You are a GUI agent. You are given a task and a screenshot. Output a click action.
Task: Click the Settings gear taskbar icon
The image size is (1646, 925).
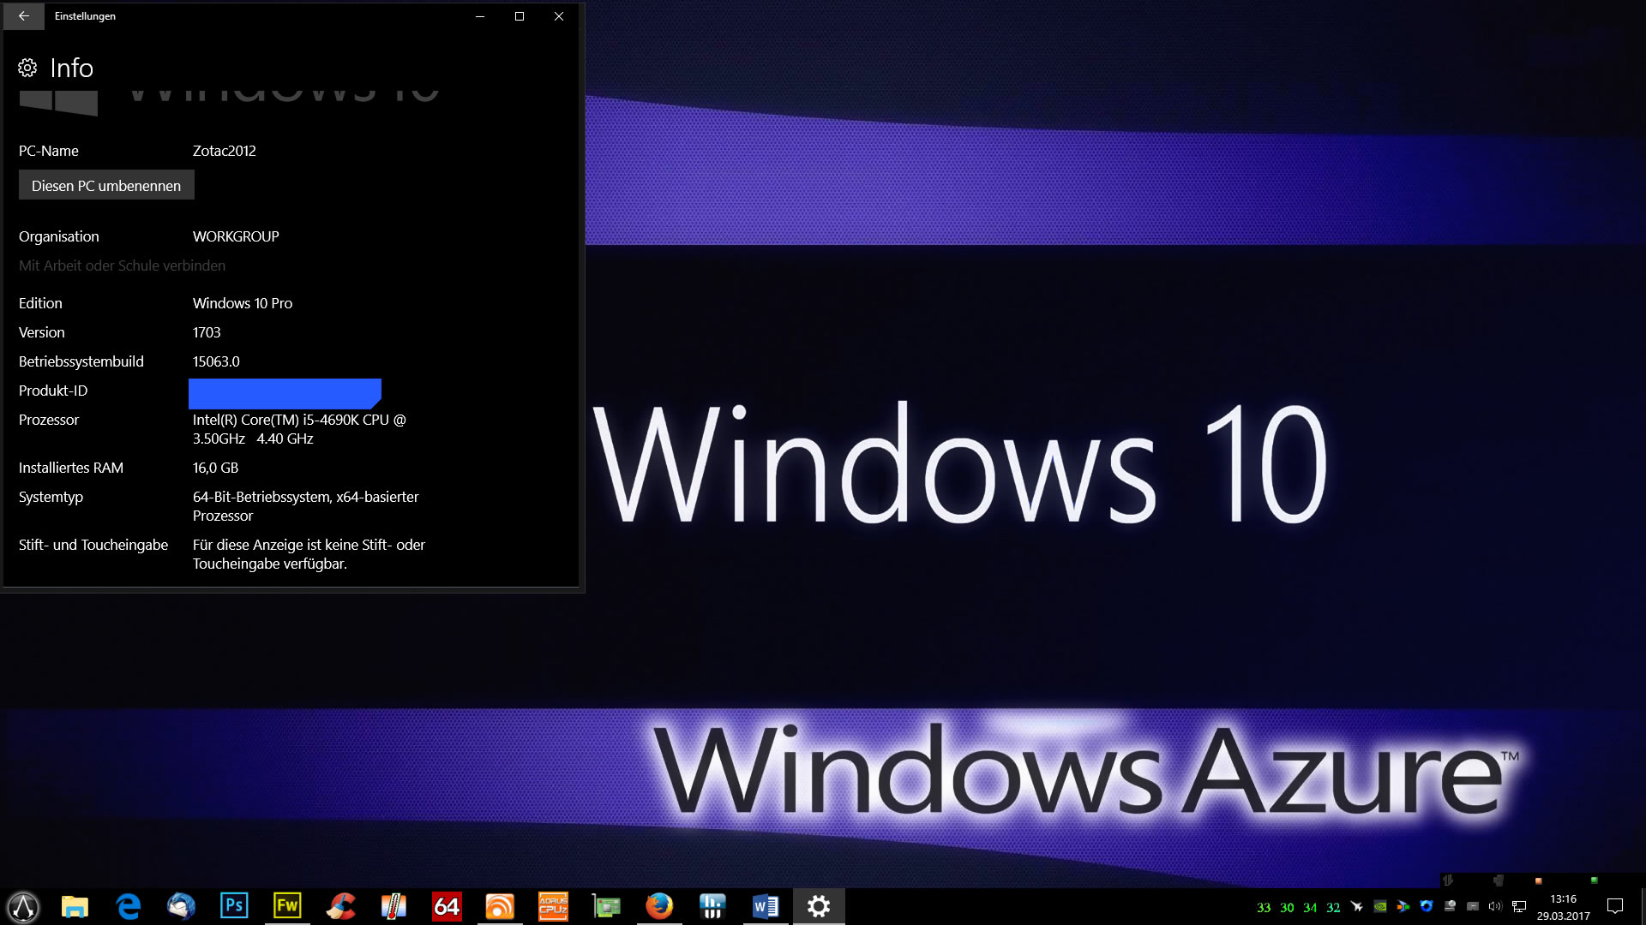819,906
